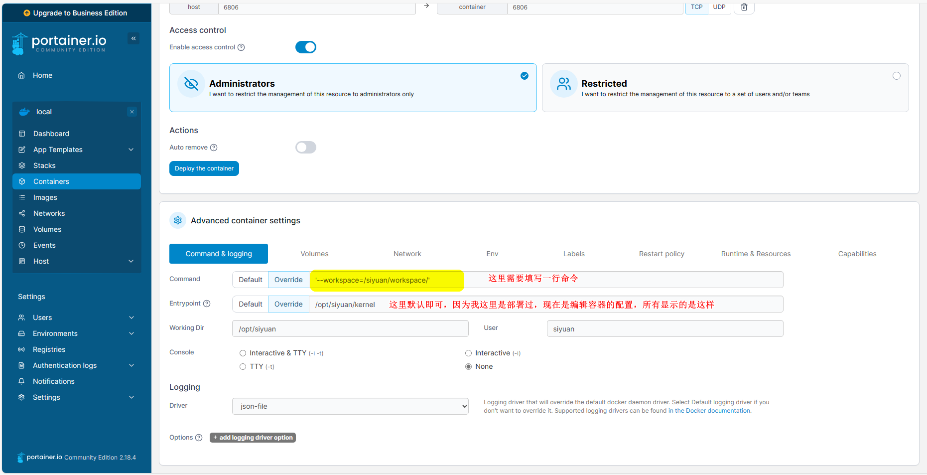Open the logging Driver dropdown

pos(350,406)
